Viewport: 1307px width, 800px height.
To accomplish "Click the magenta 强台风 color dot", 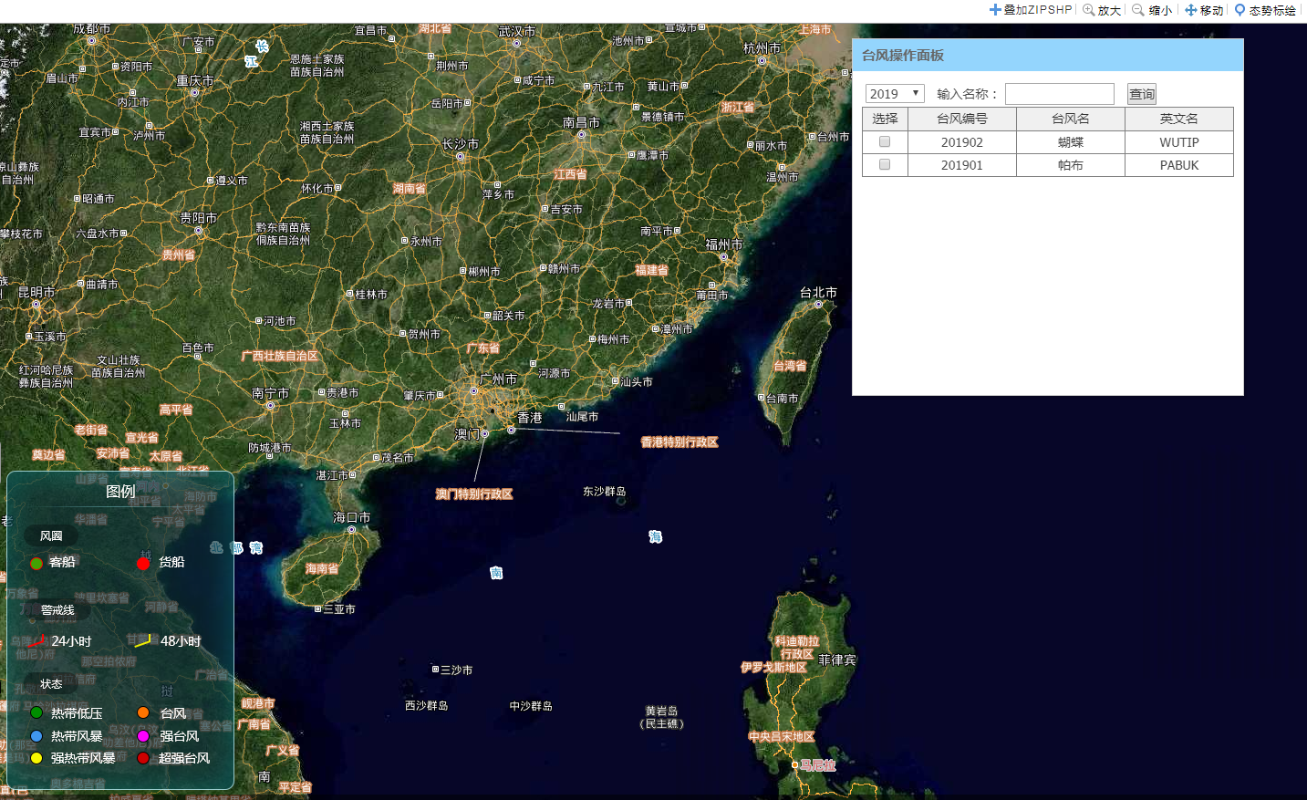I will point(143,736).
